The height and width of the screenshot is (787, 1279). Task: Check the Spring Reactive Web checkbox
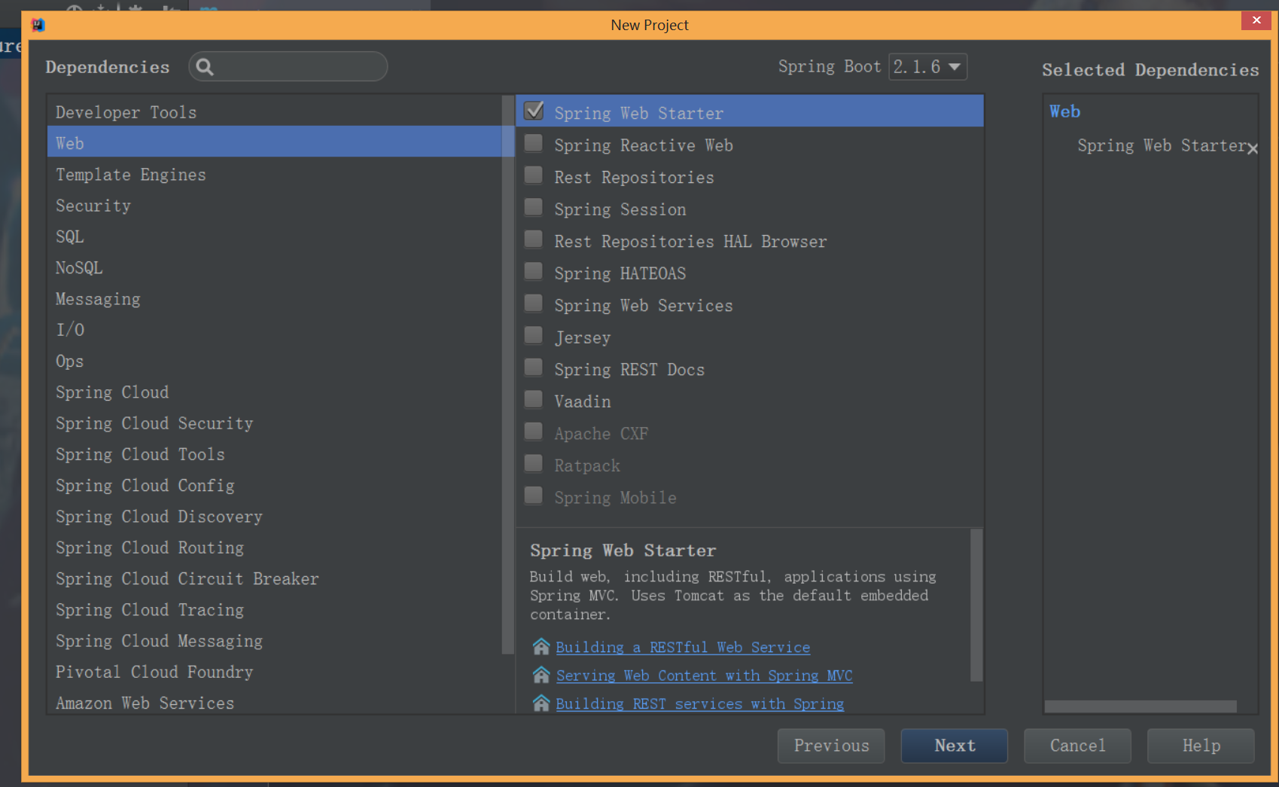tap(534, 143)
